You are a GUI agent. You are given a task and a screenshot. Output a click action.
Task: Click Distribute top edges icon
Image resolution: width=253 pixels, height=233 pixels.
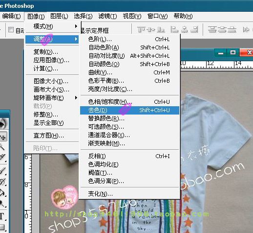tap(212, 29)
